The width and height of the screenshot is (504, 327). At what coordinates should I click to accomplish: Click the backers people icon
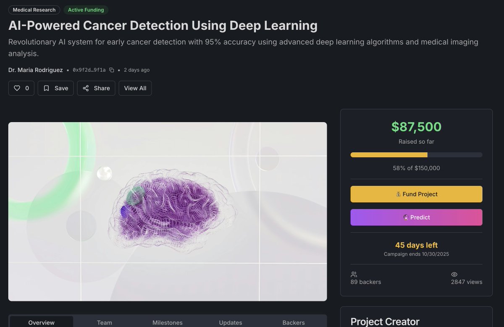click(354, 274)
